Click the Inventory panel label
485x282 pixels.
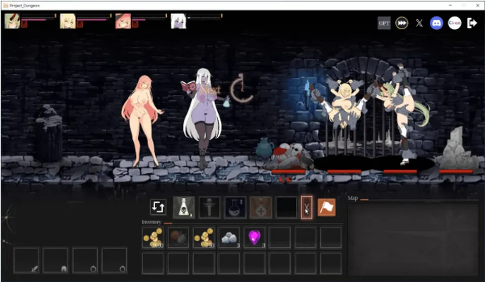151,222
